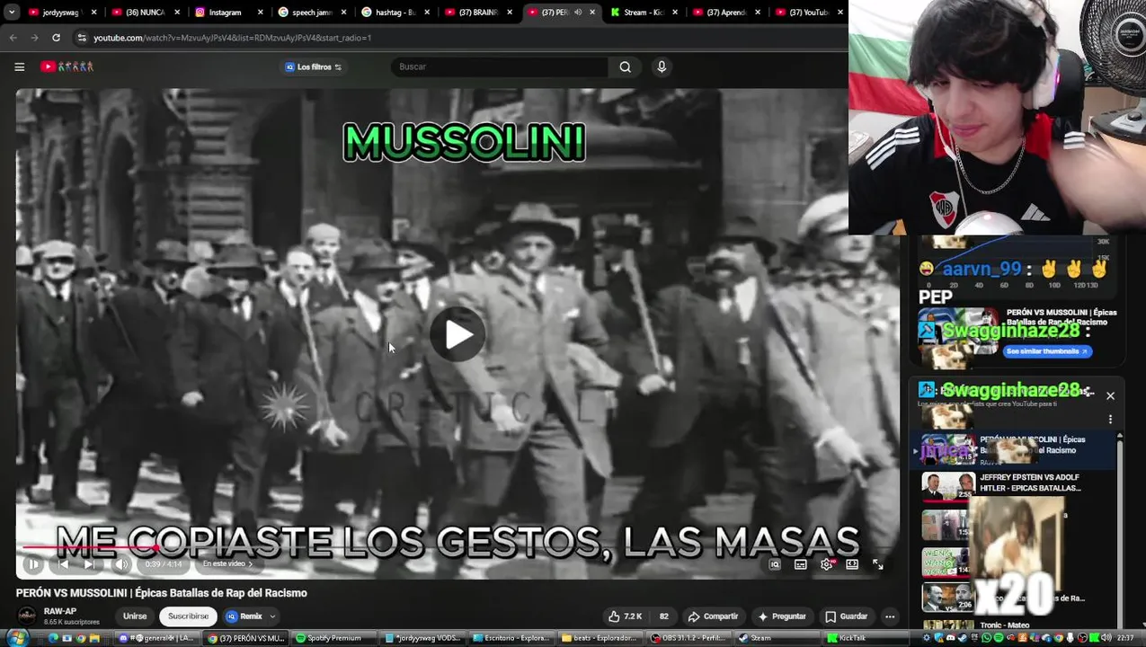This screenshot has width=1146, height=647.
Task: Switch to the '(37) Aprende' tab
Action: coord(728,13)
